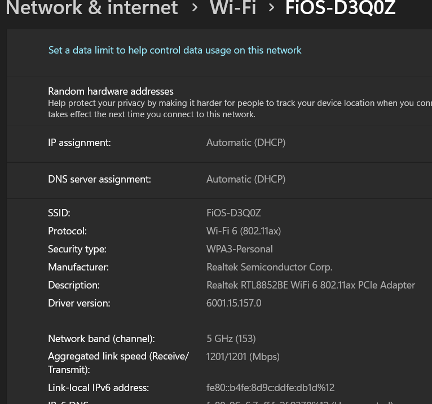Select the WPA3-Personal security type value
This screenshot has width=432, height=404.
(240, 249)
